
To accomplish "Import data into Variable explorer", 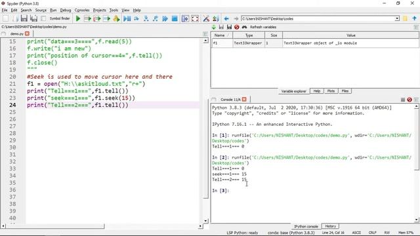I will (214, 27).
